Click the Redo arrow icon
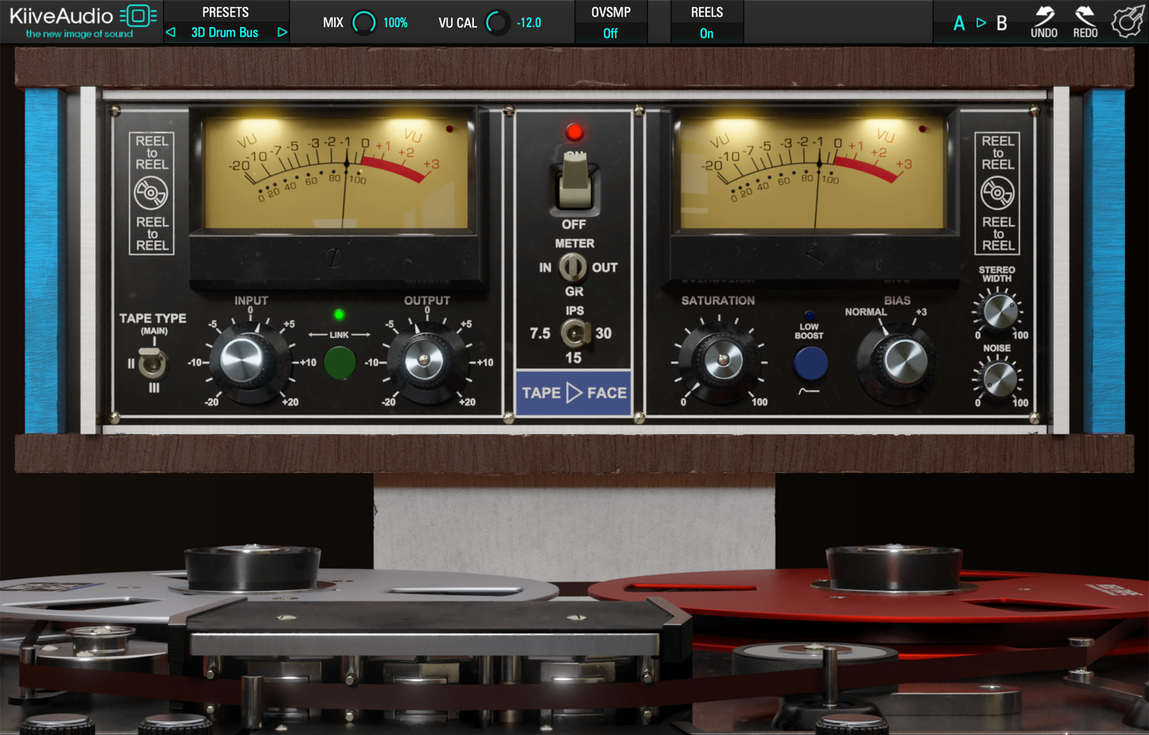 click(x=1085, y=16)
